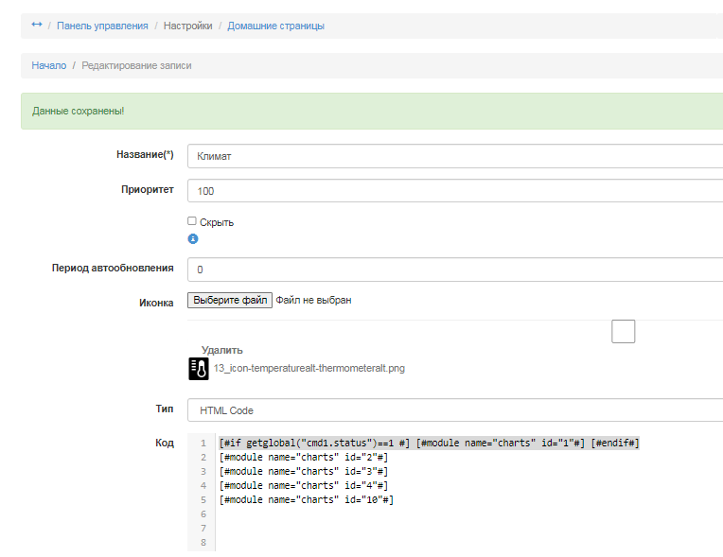Screen dimensions: 723x557
Task: Focus the Название field containing Климат
Action: [454, 156]
